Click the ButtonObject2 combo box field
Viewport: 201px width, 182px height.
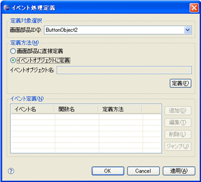coord(118,30)
